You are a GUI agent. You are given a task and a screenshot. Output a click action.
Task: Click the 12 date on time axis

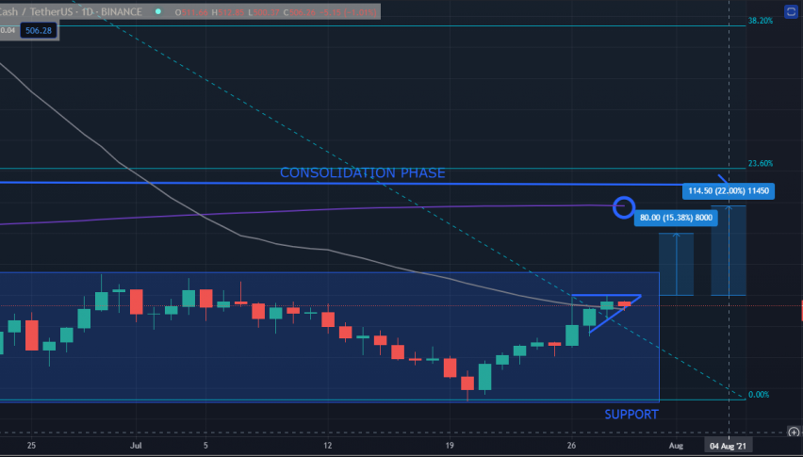tap(328, 446)
